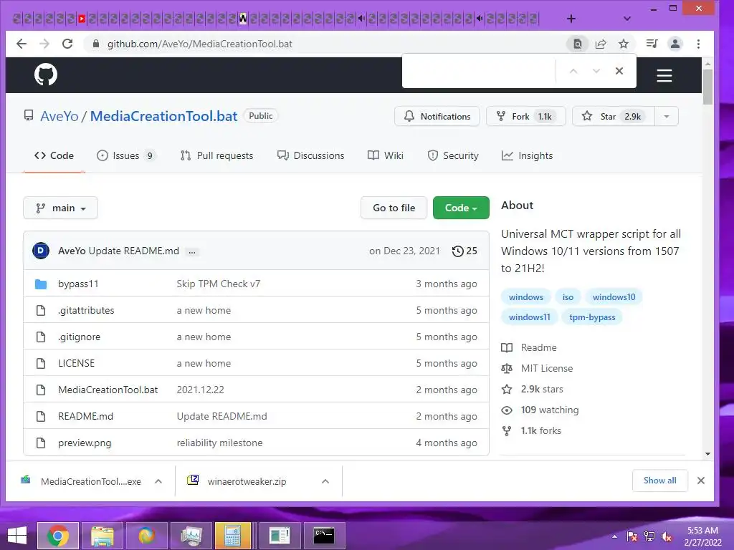Fork the repository

(526, 117)
